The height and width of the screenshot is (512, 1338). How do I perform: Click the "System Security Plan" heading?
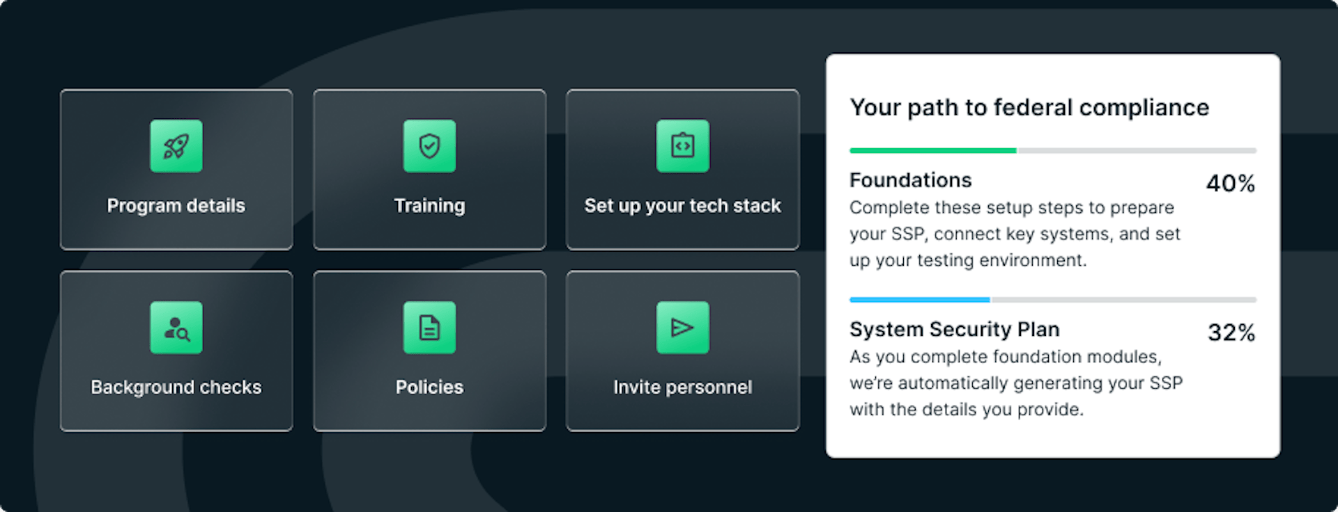click(x=954, y=329)
